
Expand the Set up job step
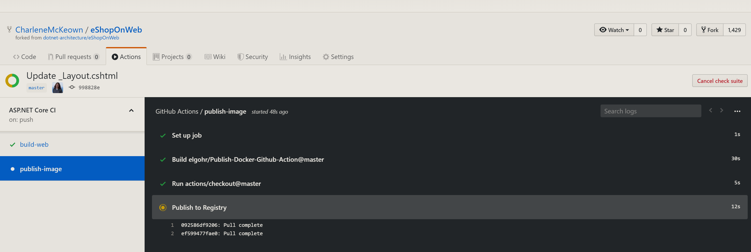(450, 135)
